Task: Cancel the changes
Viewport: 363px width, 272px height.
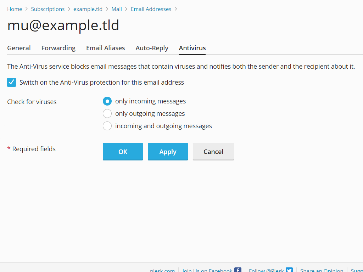Action: (213, 151)
